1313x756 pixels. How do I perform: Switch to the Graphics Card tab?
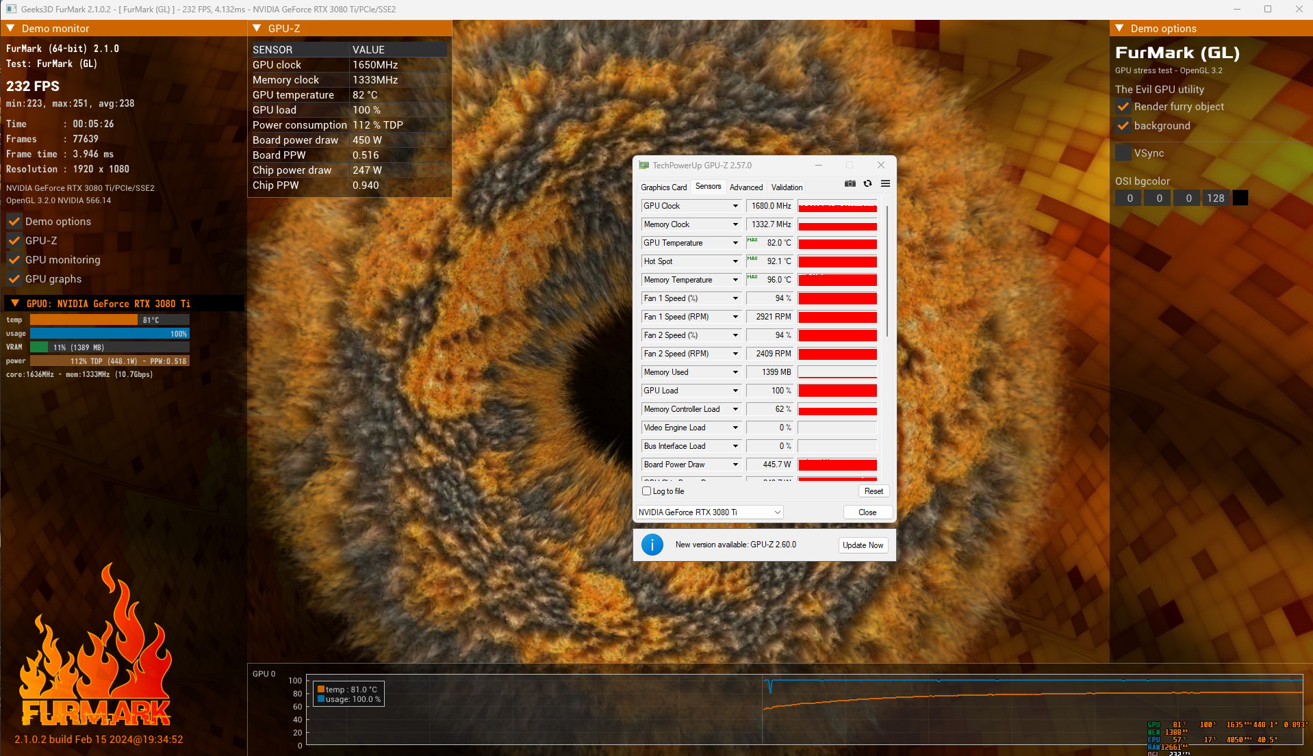click(663, 187)
